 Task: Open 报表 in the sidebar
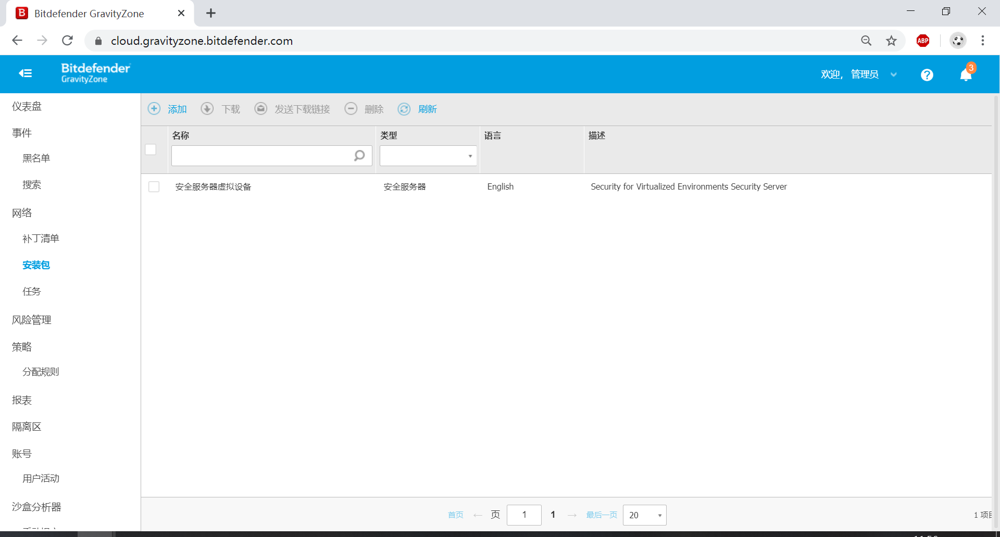(22, 400)
